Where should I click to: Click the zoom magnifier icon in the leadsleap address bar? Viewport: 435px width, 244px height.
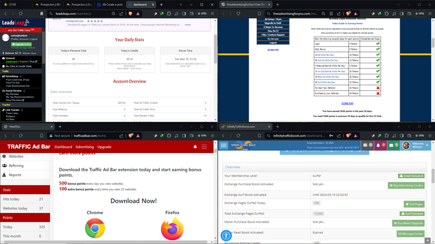pyautogui.click(x=113, y=14)
